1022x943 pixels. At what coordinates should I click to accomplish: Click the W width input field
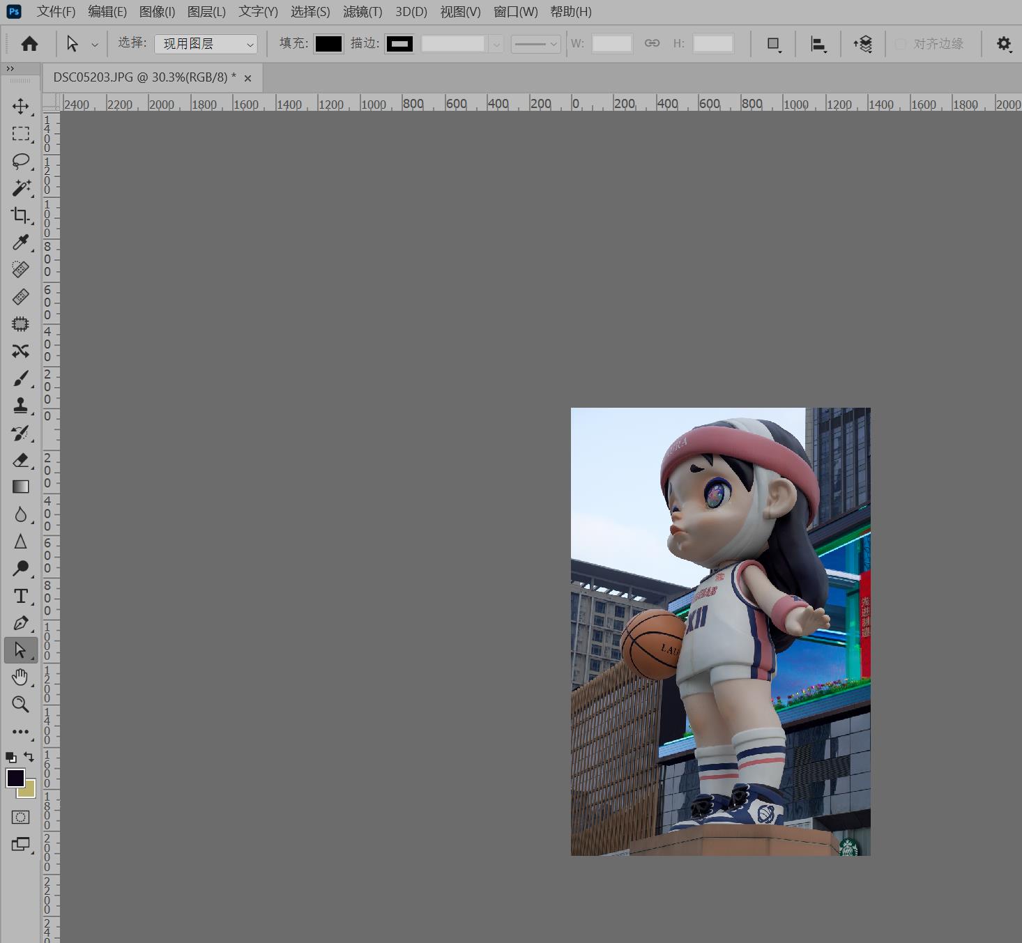612,44
